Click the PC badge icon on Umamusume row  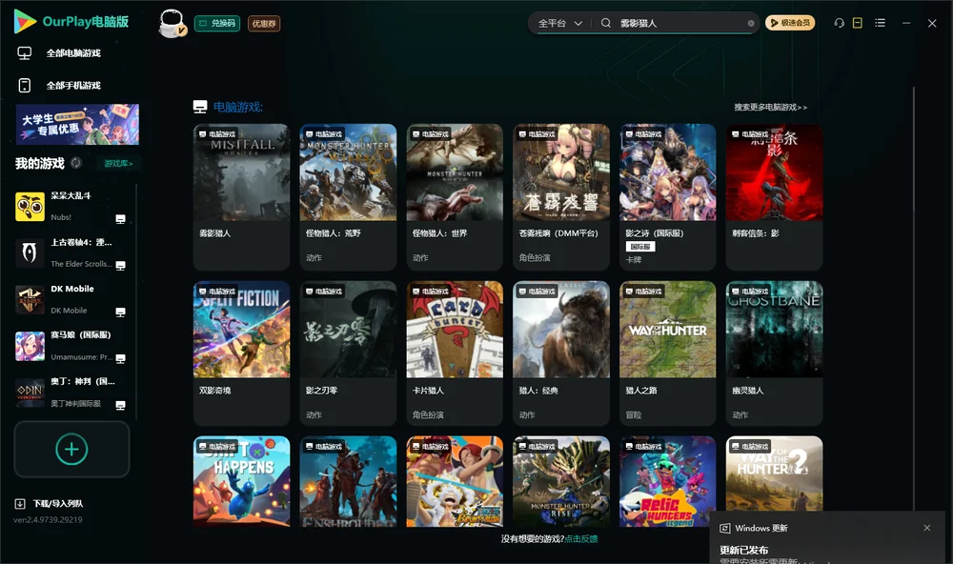coord(120,358)
